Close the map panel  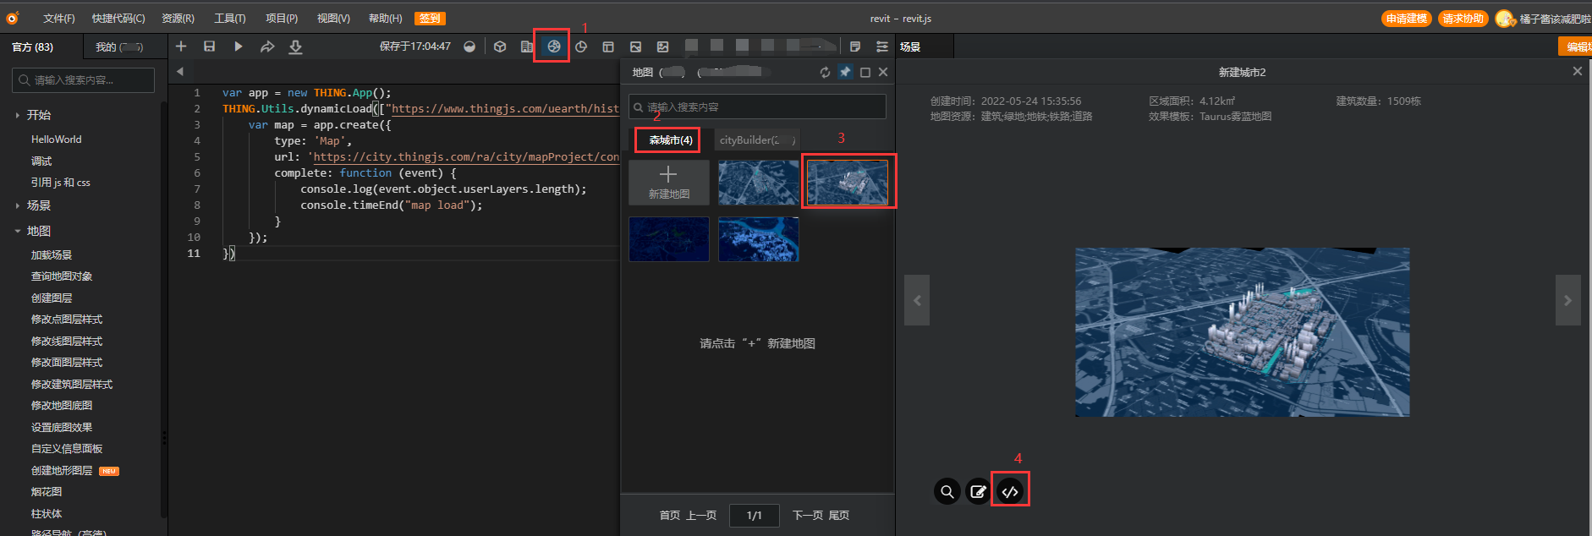883,73
